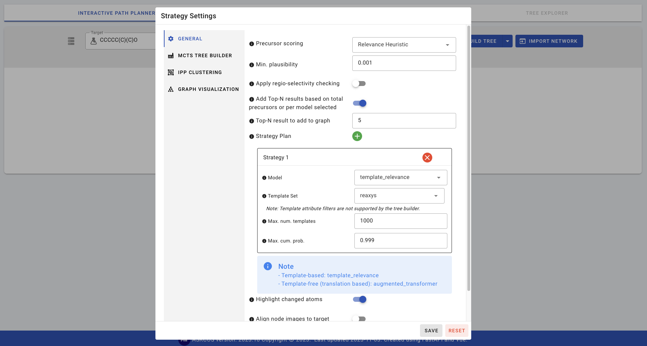Show info for Max. num. templates
Viewport: 647px width, 346px height.
264,221
